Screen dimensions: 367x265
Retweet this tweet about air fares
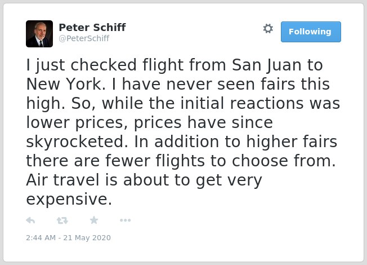[x=62, y=220]
